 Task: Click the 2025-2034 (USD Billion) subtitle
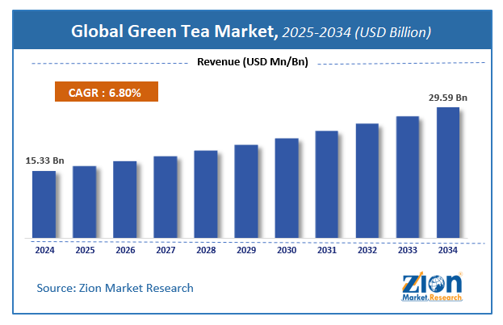pos(356,32)
